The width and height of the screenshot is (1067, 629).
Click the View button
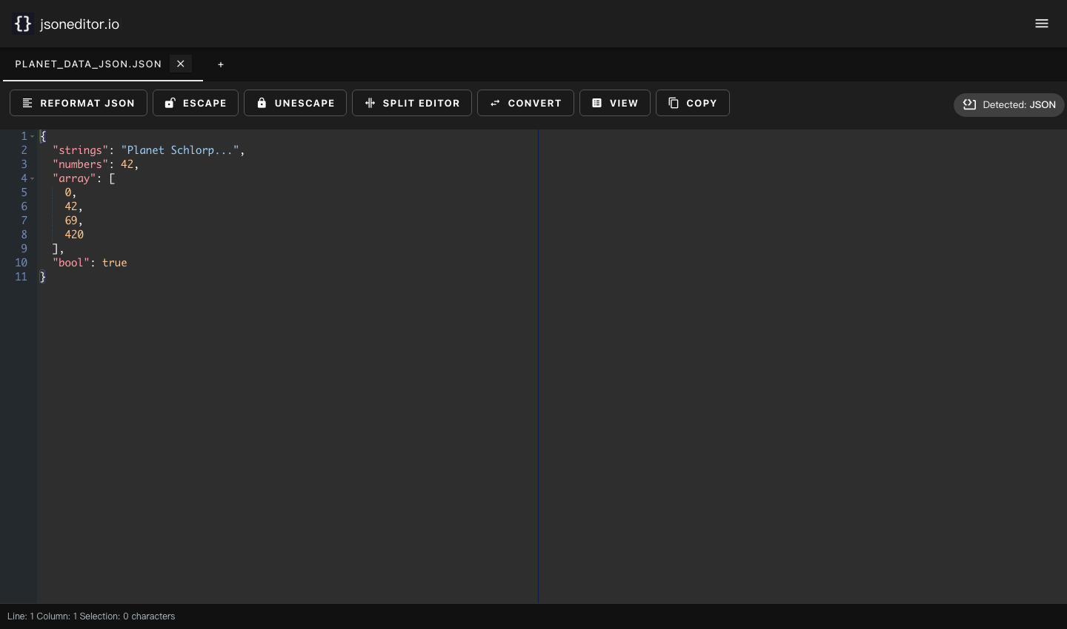click(x=615, y=103)
